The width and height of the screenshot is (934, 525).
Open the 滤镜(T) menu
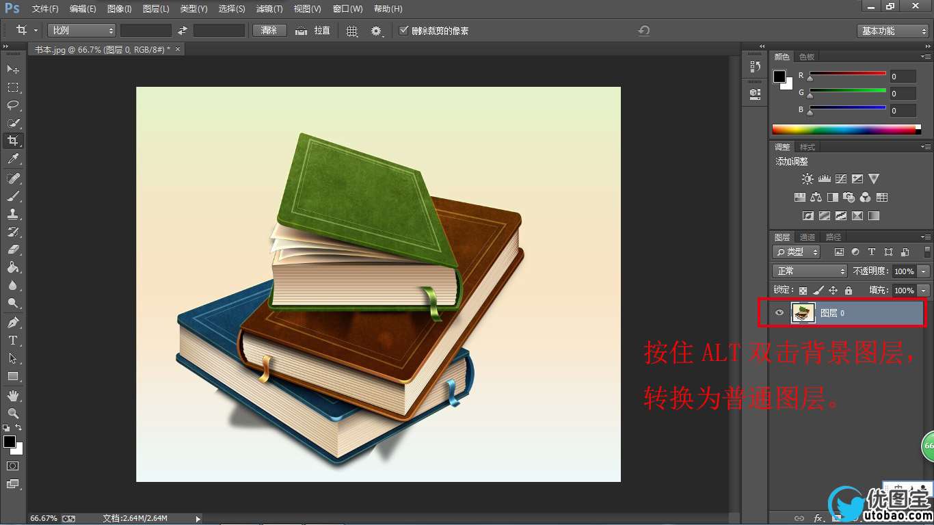(269, 9)
